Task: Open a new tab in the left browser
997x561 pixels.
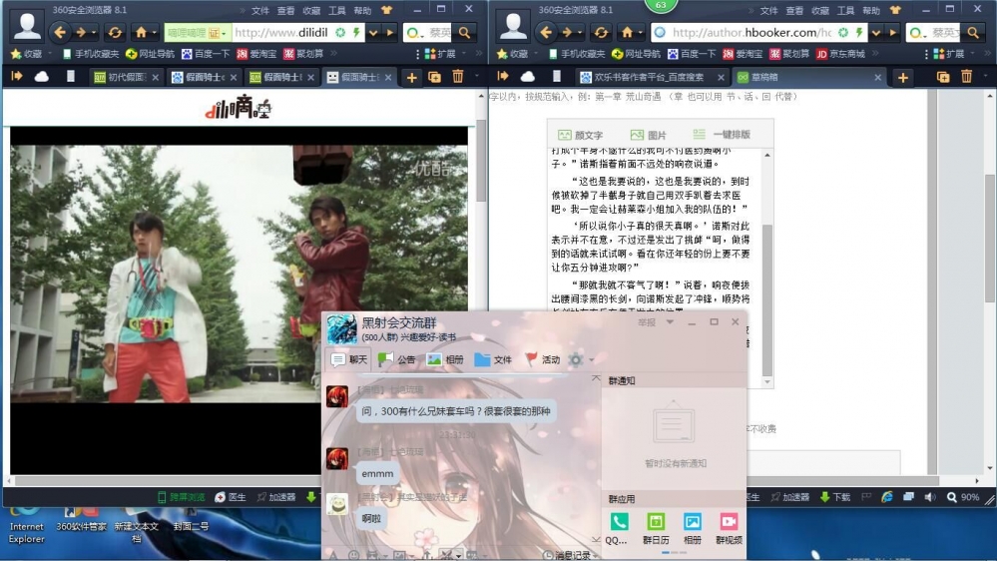Action: 412,78
